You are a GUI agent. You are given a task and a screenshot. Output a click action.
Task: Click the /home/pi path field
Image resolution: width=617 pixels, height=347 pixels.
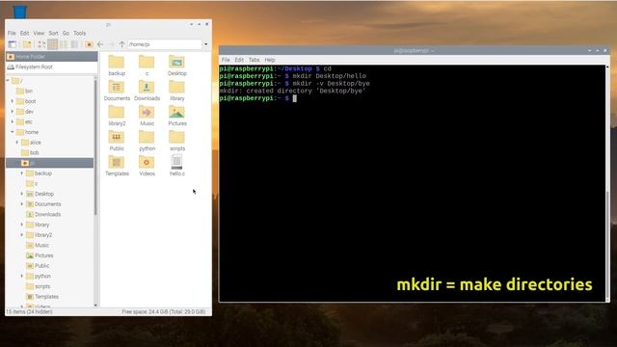coord(165,44)
